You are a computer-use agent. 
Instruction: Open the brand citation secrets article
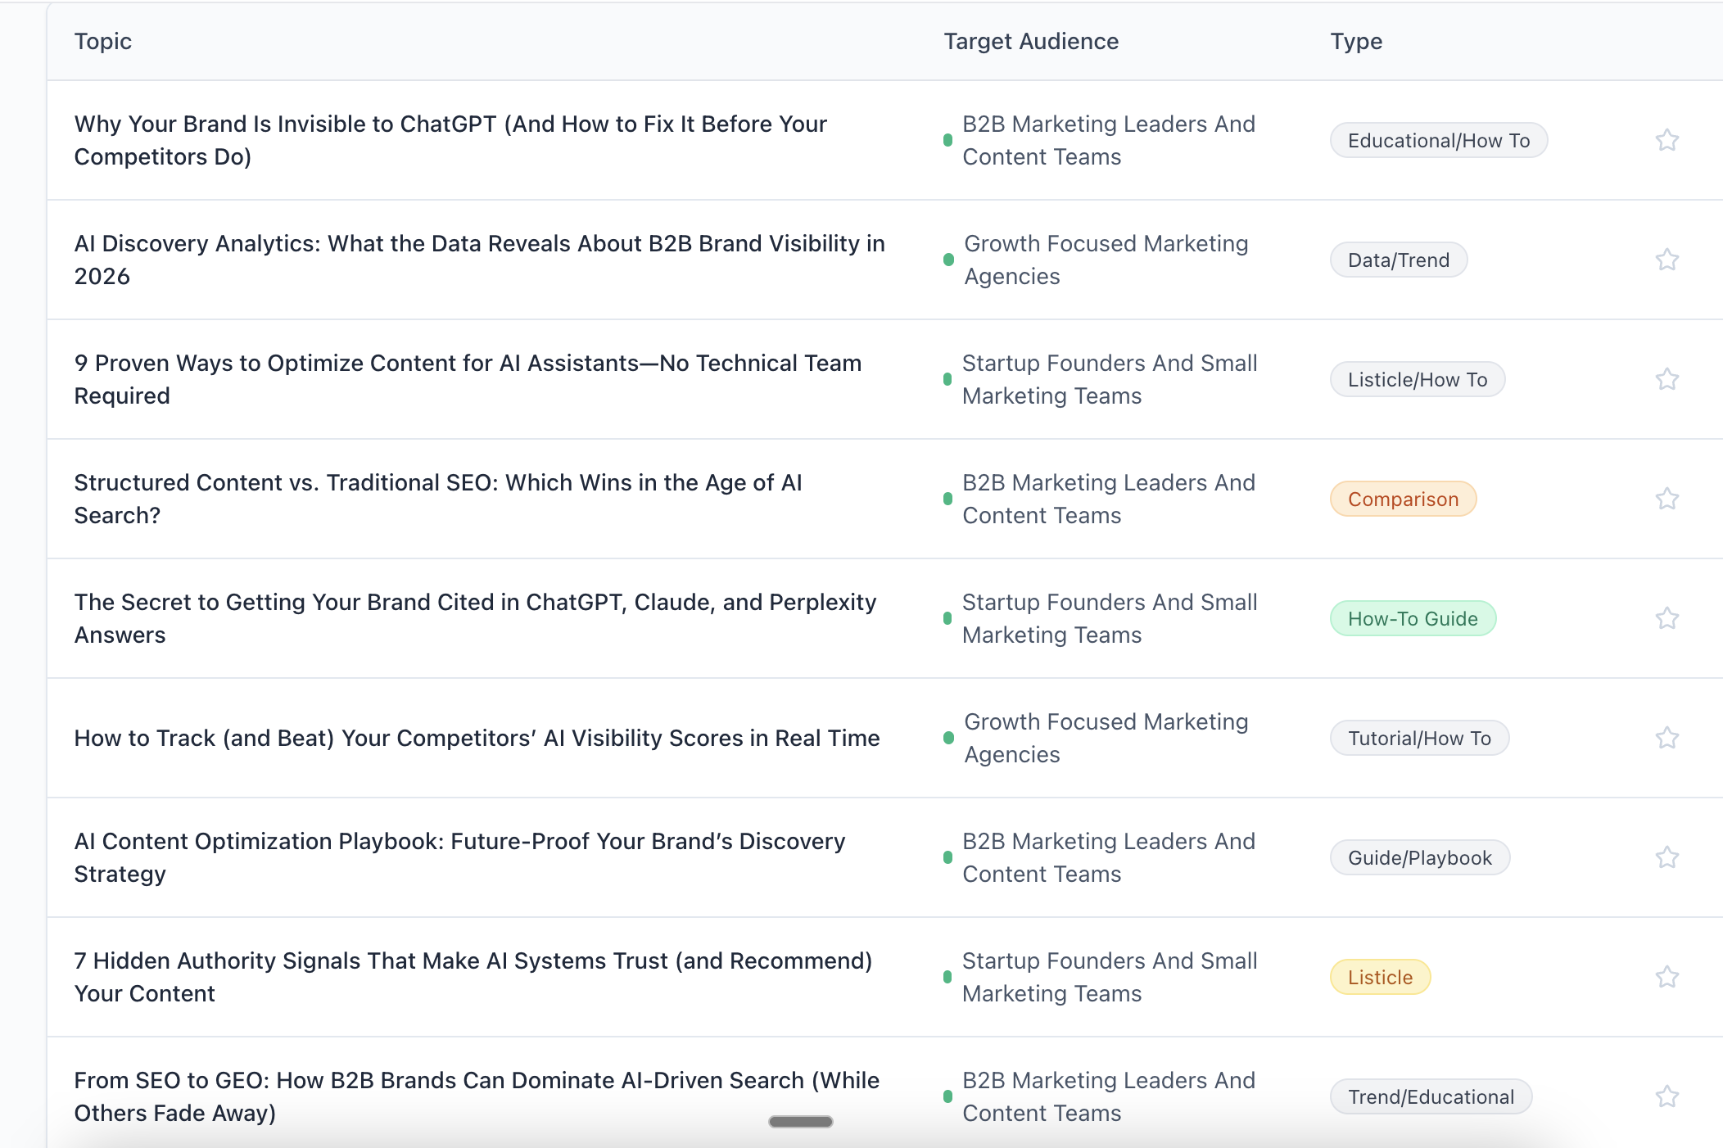click(475, 618)
